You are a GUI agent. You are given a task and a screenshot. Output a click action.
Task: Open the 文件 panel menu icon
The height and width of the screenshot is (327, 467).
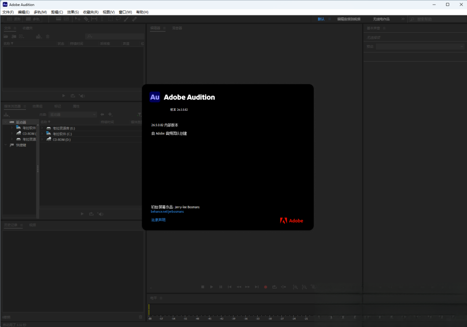point(15,28)
